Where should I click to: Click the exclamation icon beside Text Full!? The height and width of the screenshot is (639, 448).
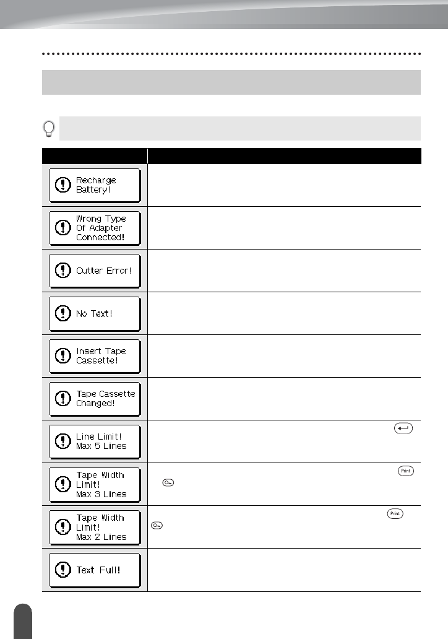[x=62, y=570]
